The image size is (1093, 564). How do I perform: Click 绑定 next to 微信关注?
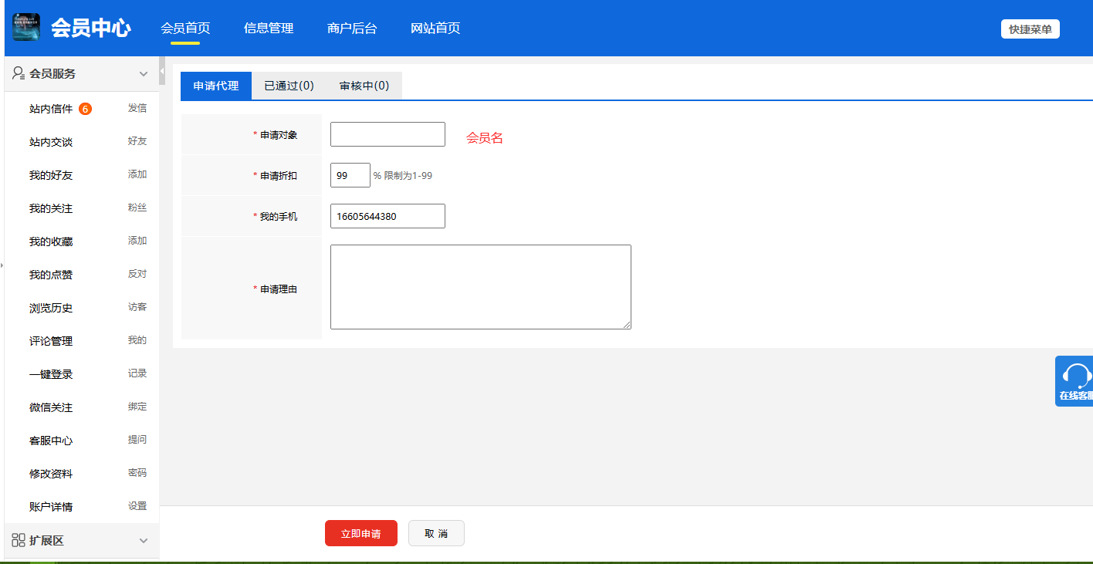point(137,407)
